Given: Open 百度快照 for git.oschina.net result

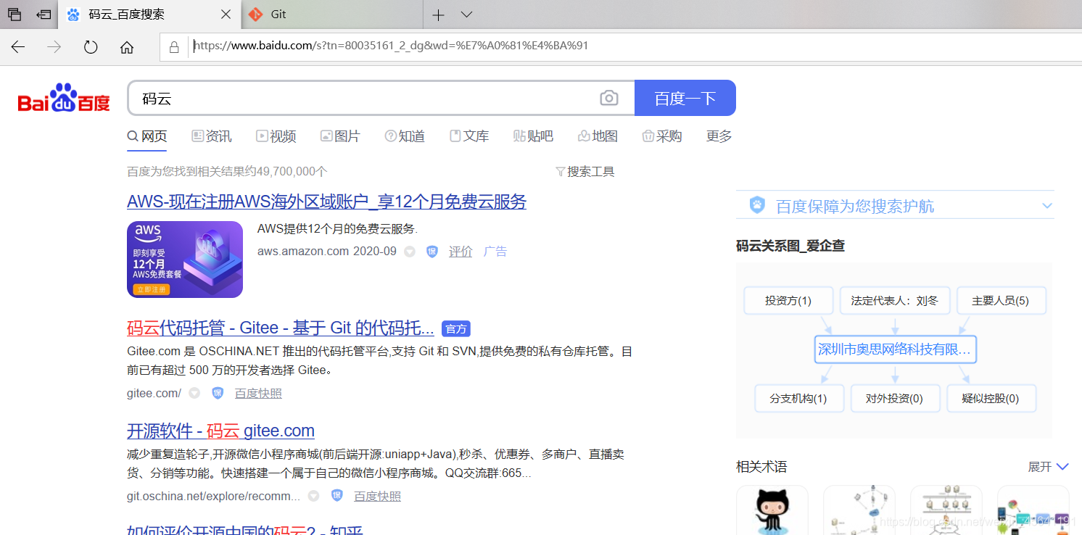Looking at the screenshot, I should tap(377, 497).
